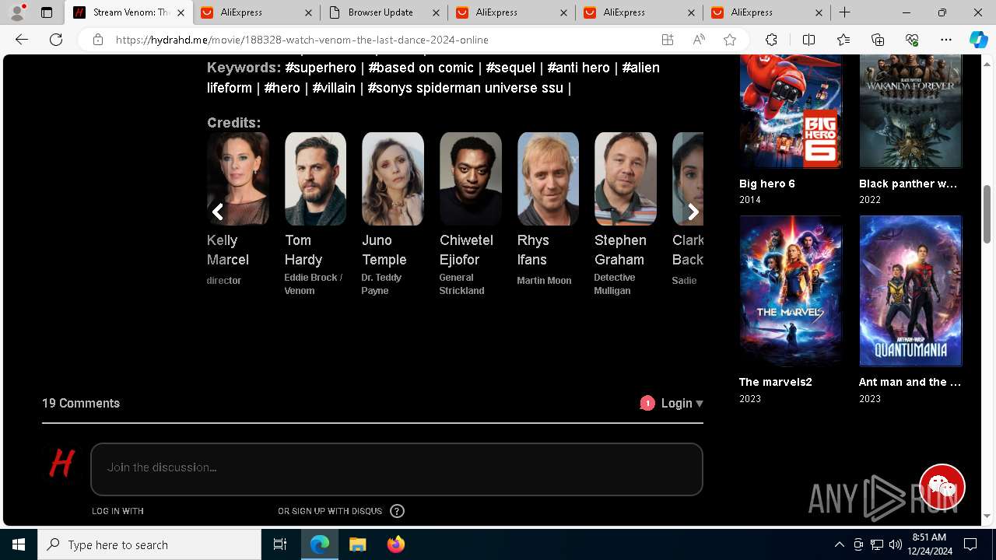The image size is (996, 560).
Task: Refresh the current page
Action: click(56, 40)
